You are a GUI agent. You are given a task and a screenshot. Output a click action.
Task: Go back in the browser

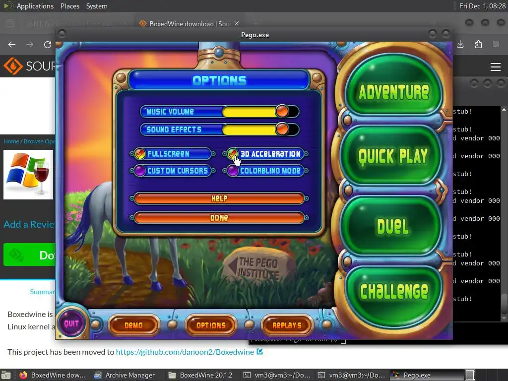(x=12, y=44)
